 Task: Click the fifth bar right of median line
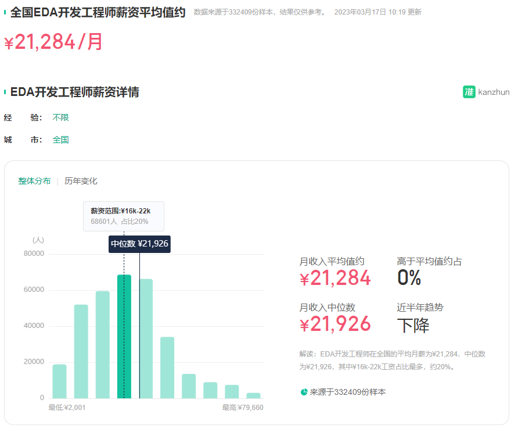[x=146, y=338]
